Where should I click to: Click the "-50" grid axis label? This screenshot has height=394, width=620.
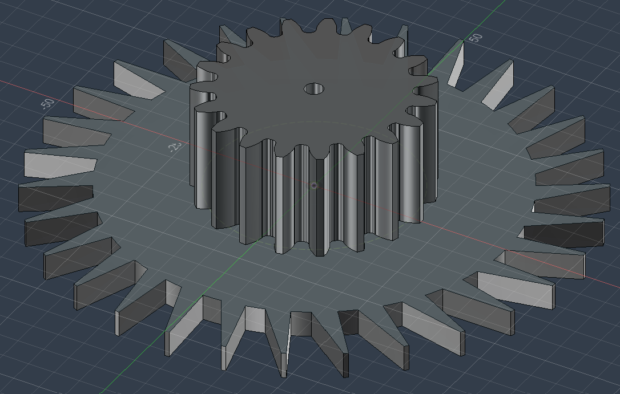pyautogui.click(x=47, y=104)
